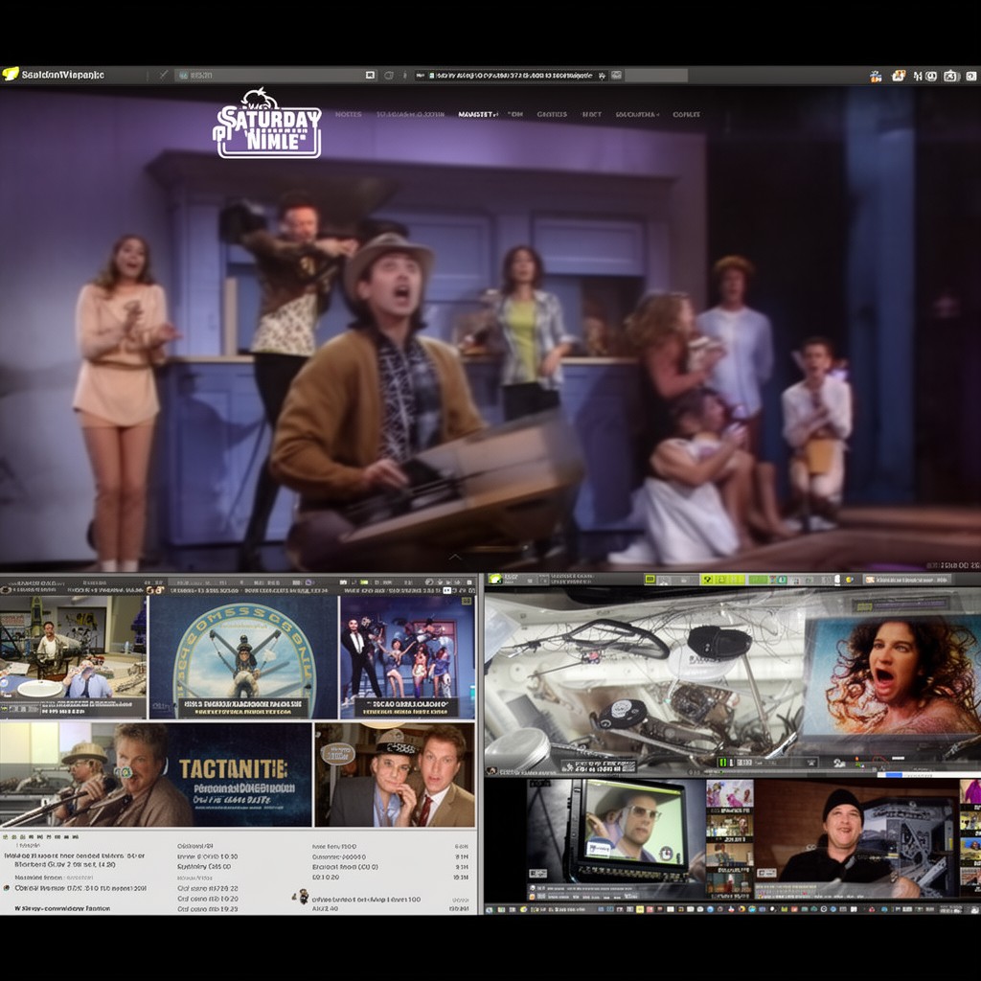This screenshot has height=981, width=981.
Task: Open the thumbnail of dancers in blue lighting
Action: pos(407,657)
